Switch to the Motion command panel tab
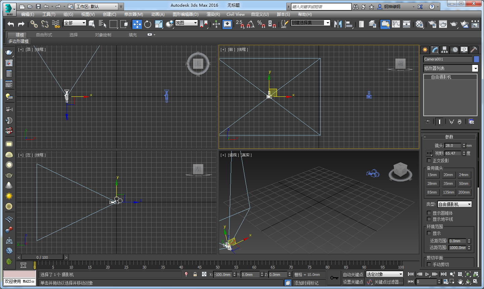484x289 pixels. (x=454, y=50)
